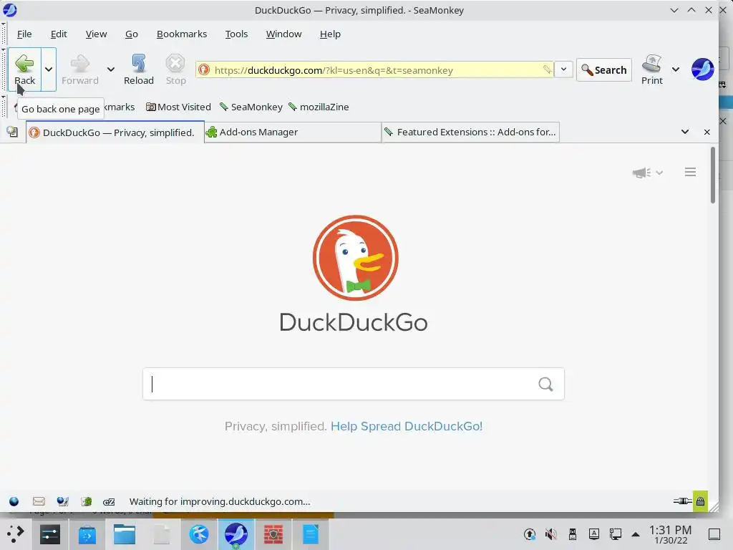733x550 pixels.
Task: Click the new tab icon button
Action: point(13,132)
